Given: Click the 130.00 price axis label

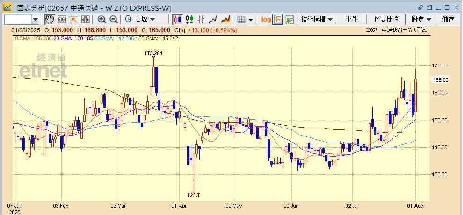Looking at the screenshot, I should (x=440, y=174).
